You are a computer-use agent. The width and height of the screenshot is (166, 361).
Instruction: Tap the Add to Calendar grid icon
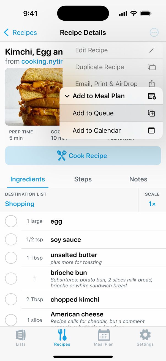tap(151, 131)
